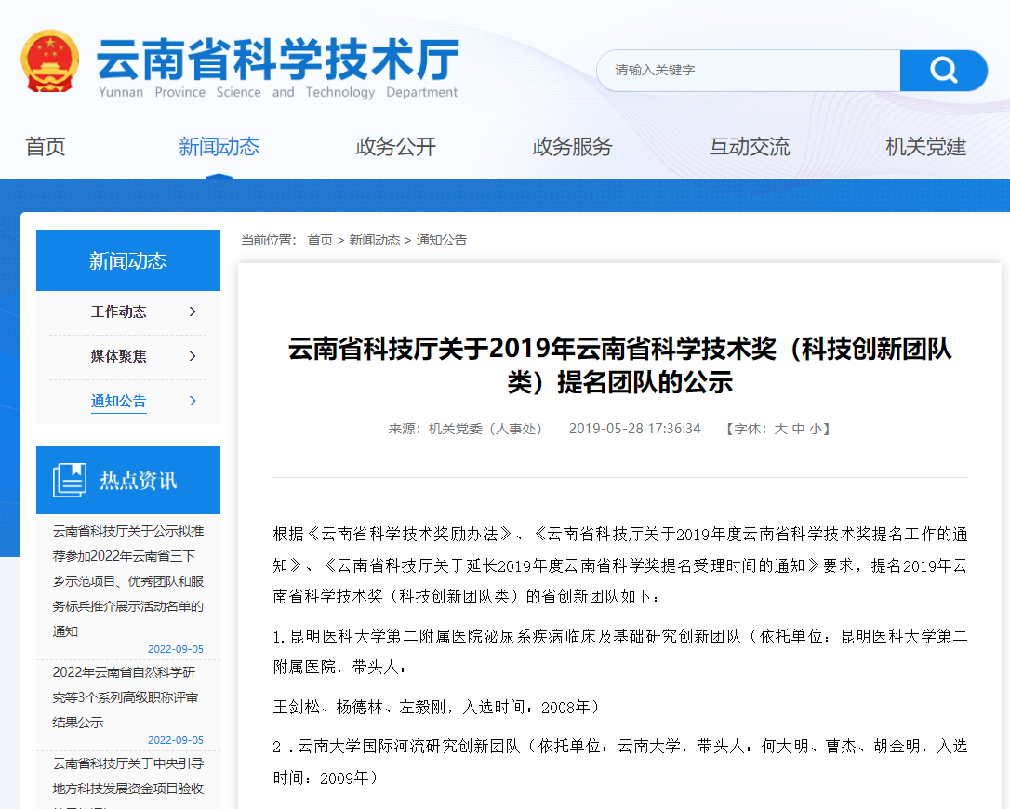Screen dimensions: 1010x809
Task: Set font size to 小
Action: (816, 429)
